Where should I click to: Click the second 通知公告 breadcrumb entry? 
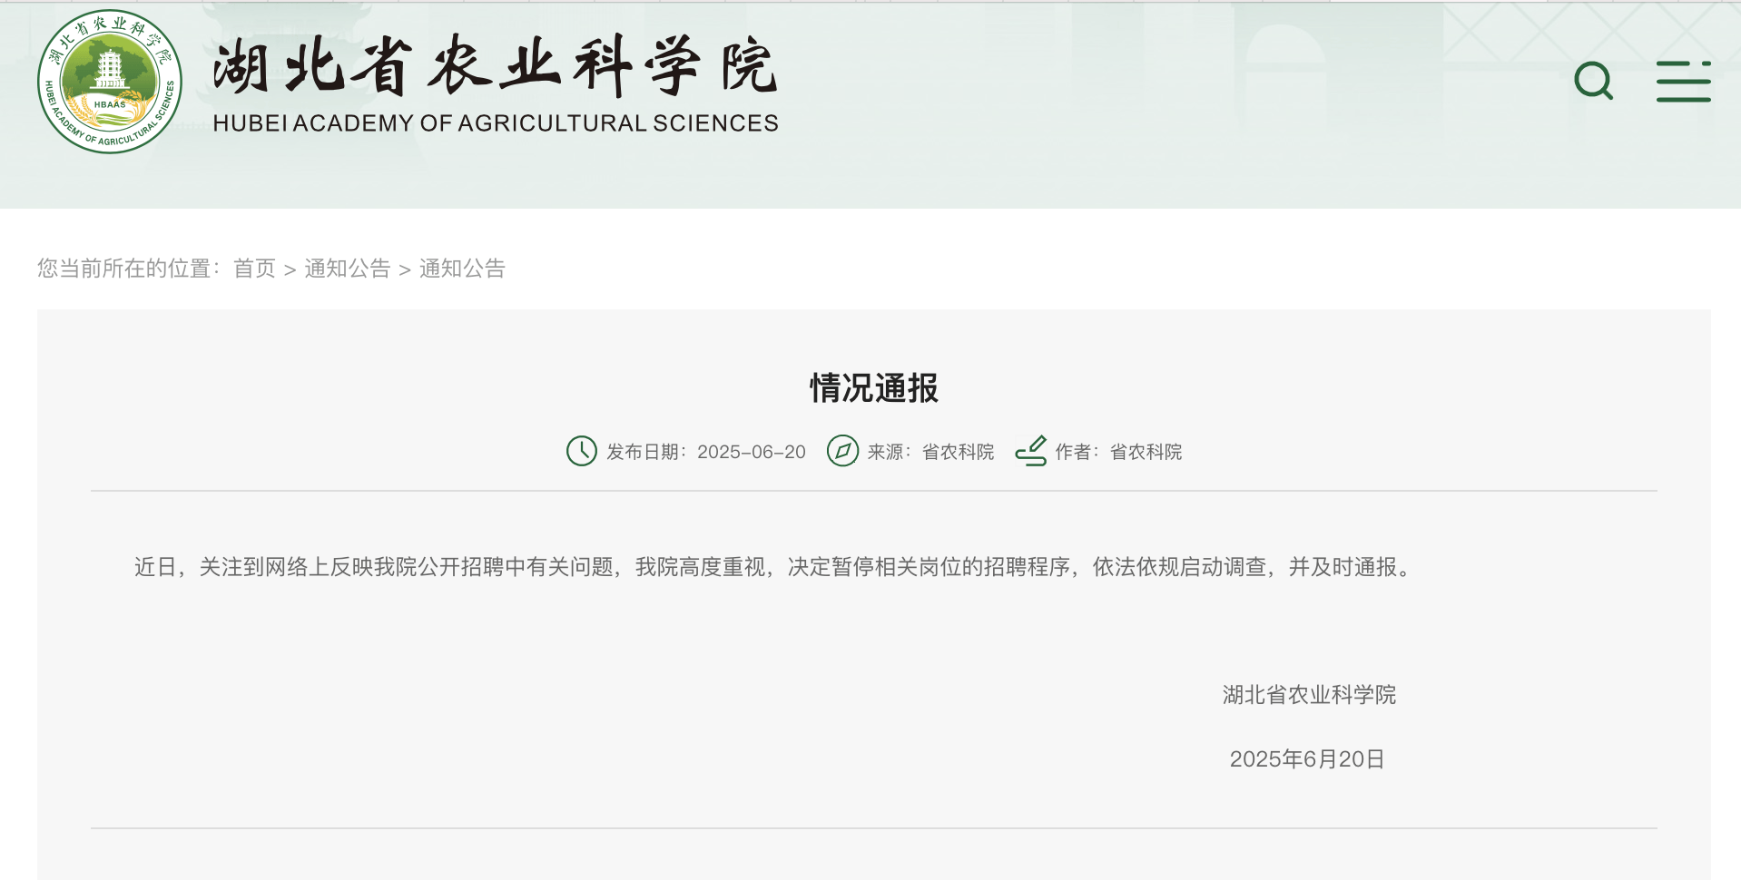[x=463, y=269]
